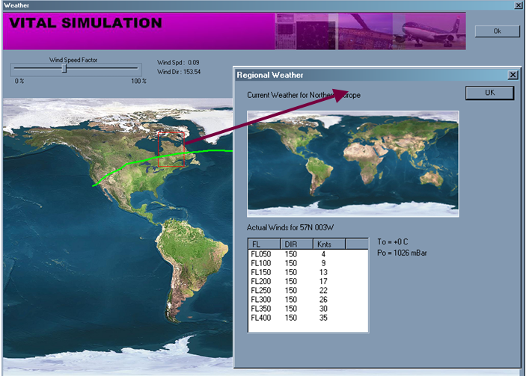This screenshot has width=526, height=376.
Task: Select the FL050 row
Action: [x=308, y=254]
